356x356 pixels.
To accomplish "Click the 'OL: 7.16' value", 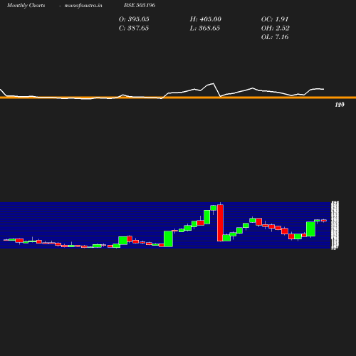I will (x=275, y=37).
